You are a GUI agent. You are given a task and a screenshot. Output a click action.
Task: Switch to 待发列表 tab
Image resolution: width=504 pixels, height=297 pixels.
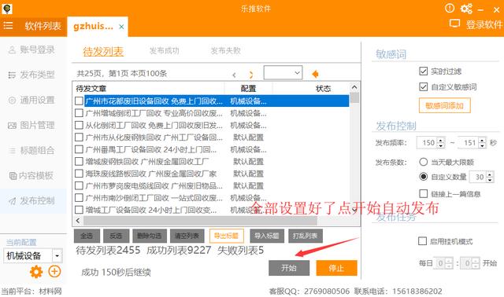[x=103, y=51]
